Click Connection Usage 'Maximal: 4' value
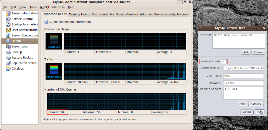Image resolution: width=268 pixels, height=130 pixels. 110,52
